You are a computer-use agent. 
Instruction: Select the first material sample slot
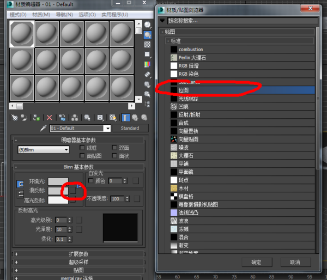click(x=22, y=34)
